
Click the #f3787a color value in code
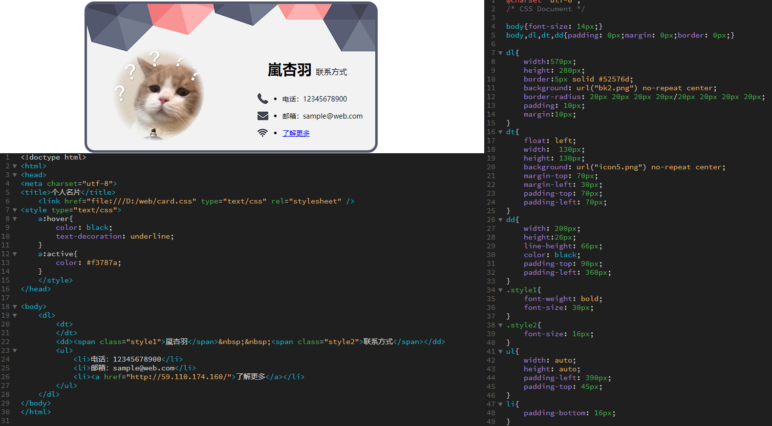click(103, 263)
